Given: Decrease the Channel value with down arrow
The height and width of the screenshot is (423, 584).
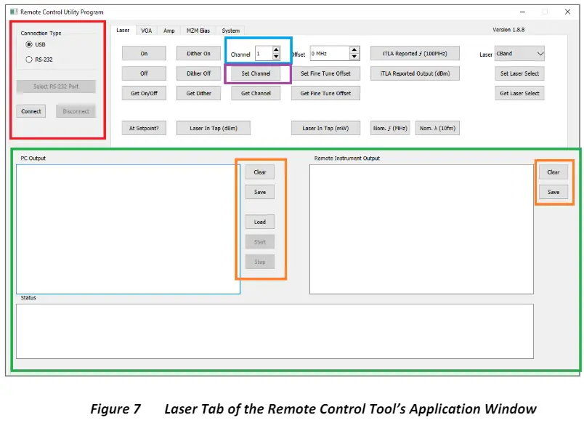Looking at the screenshot, I should point(276,57).
